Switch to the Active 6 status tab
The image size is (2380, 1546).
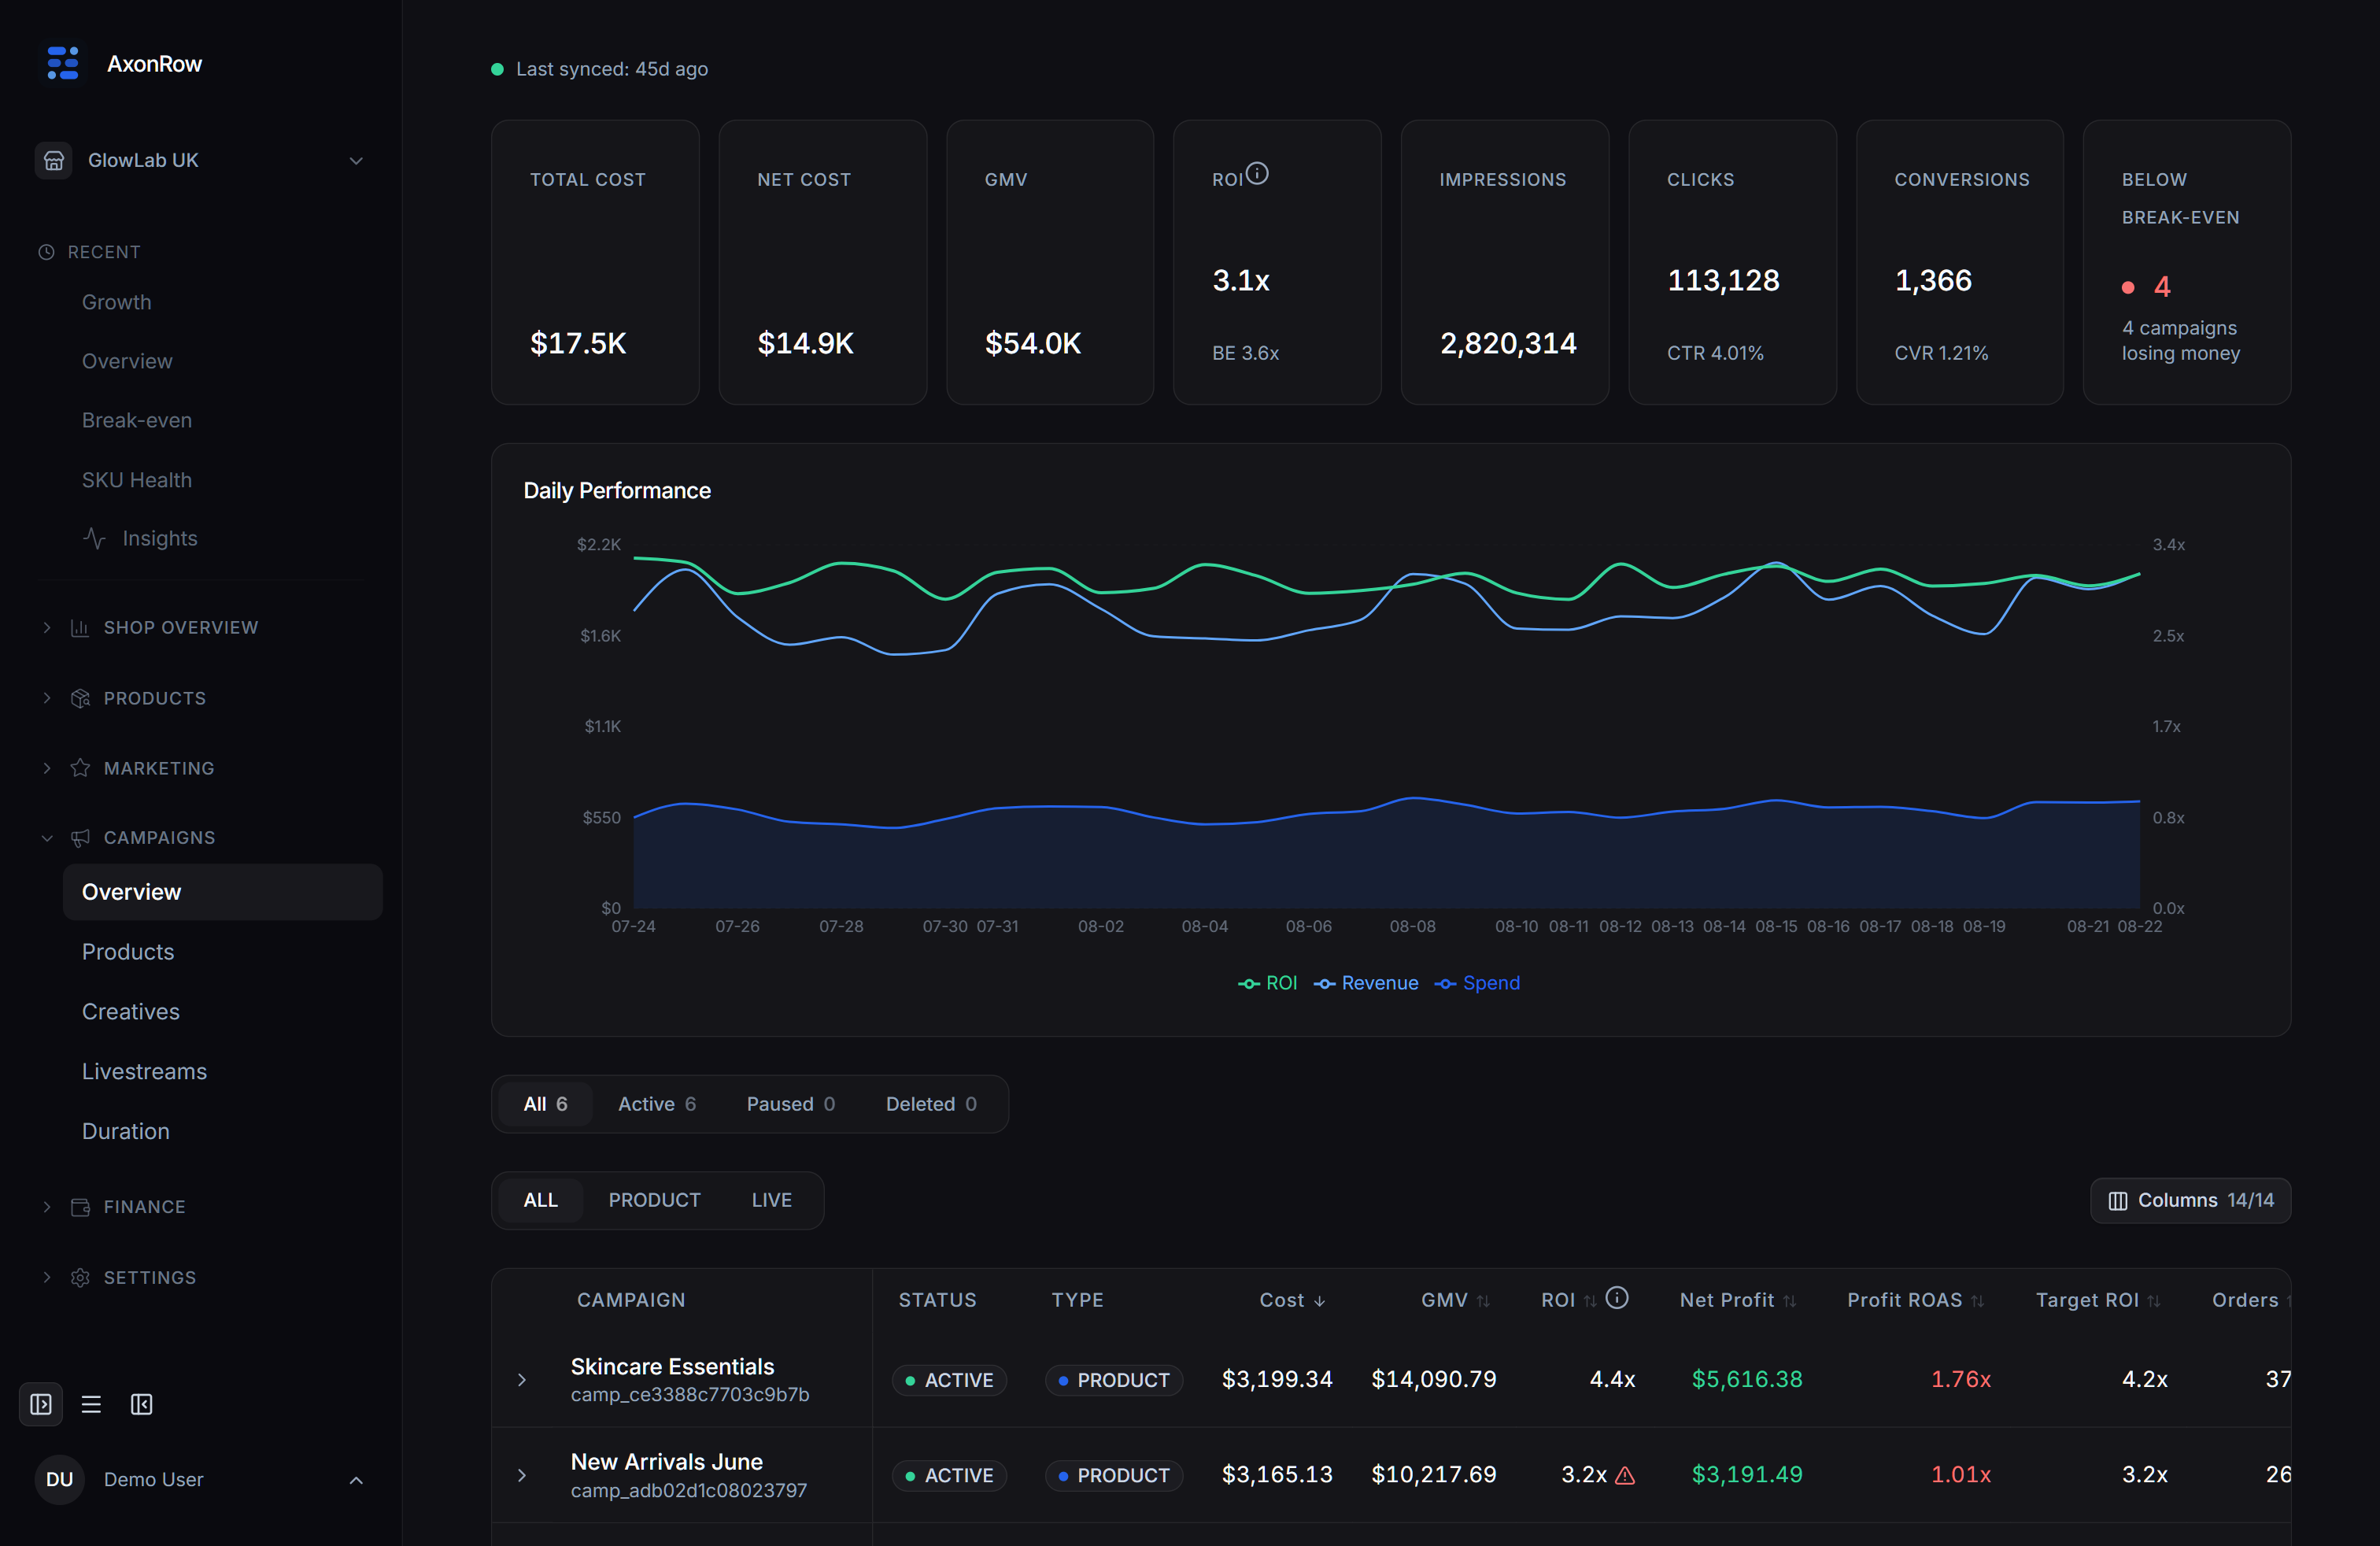(657, 1104)
